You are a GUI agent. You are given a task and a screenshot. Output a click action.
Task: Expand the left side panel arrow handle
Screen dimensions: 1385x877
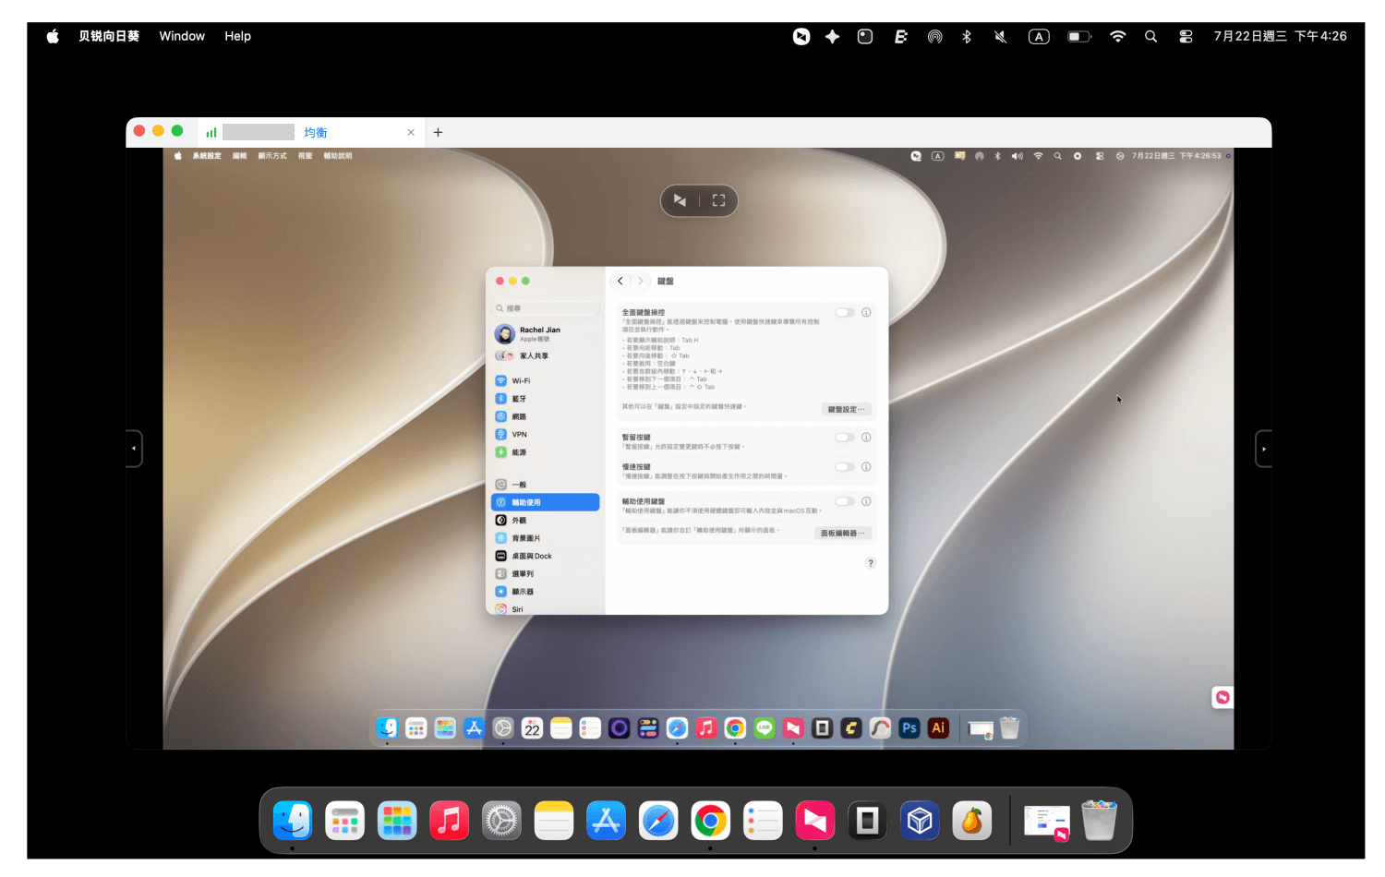point(134,449)
